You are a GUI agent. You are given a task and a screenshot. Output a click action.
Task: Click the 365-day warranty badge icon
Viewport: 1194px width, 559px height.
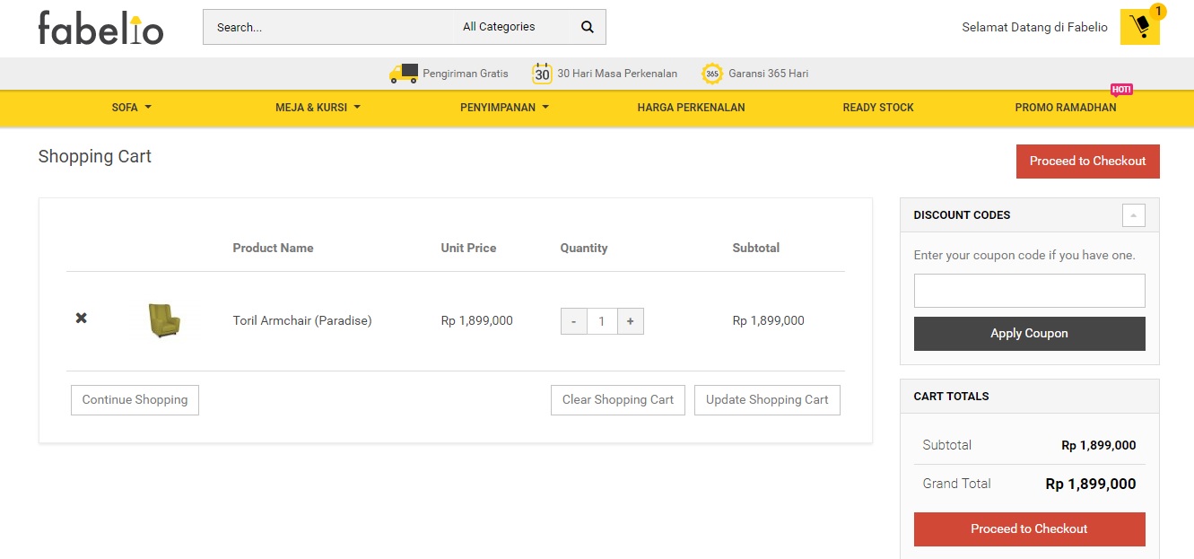(x=712, y=74)
